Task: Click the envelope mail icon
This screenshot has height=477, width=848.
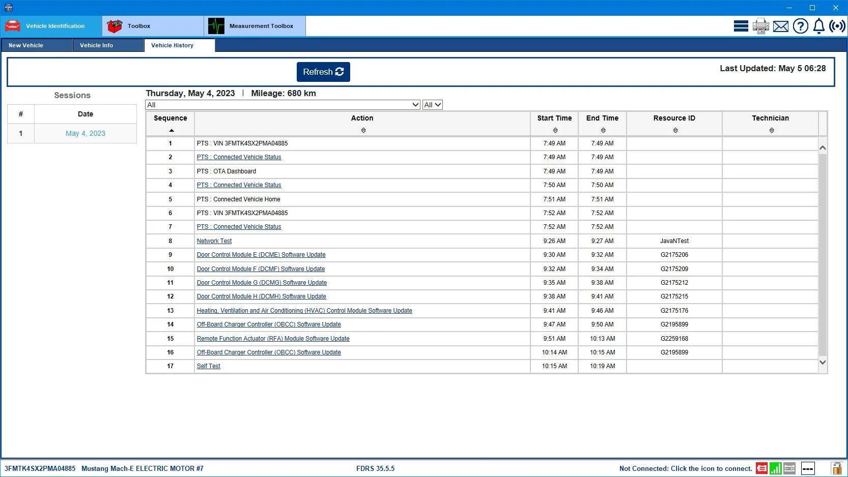Action: [x=781, y=26]
